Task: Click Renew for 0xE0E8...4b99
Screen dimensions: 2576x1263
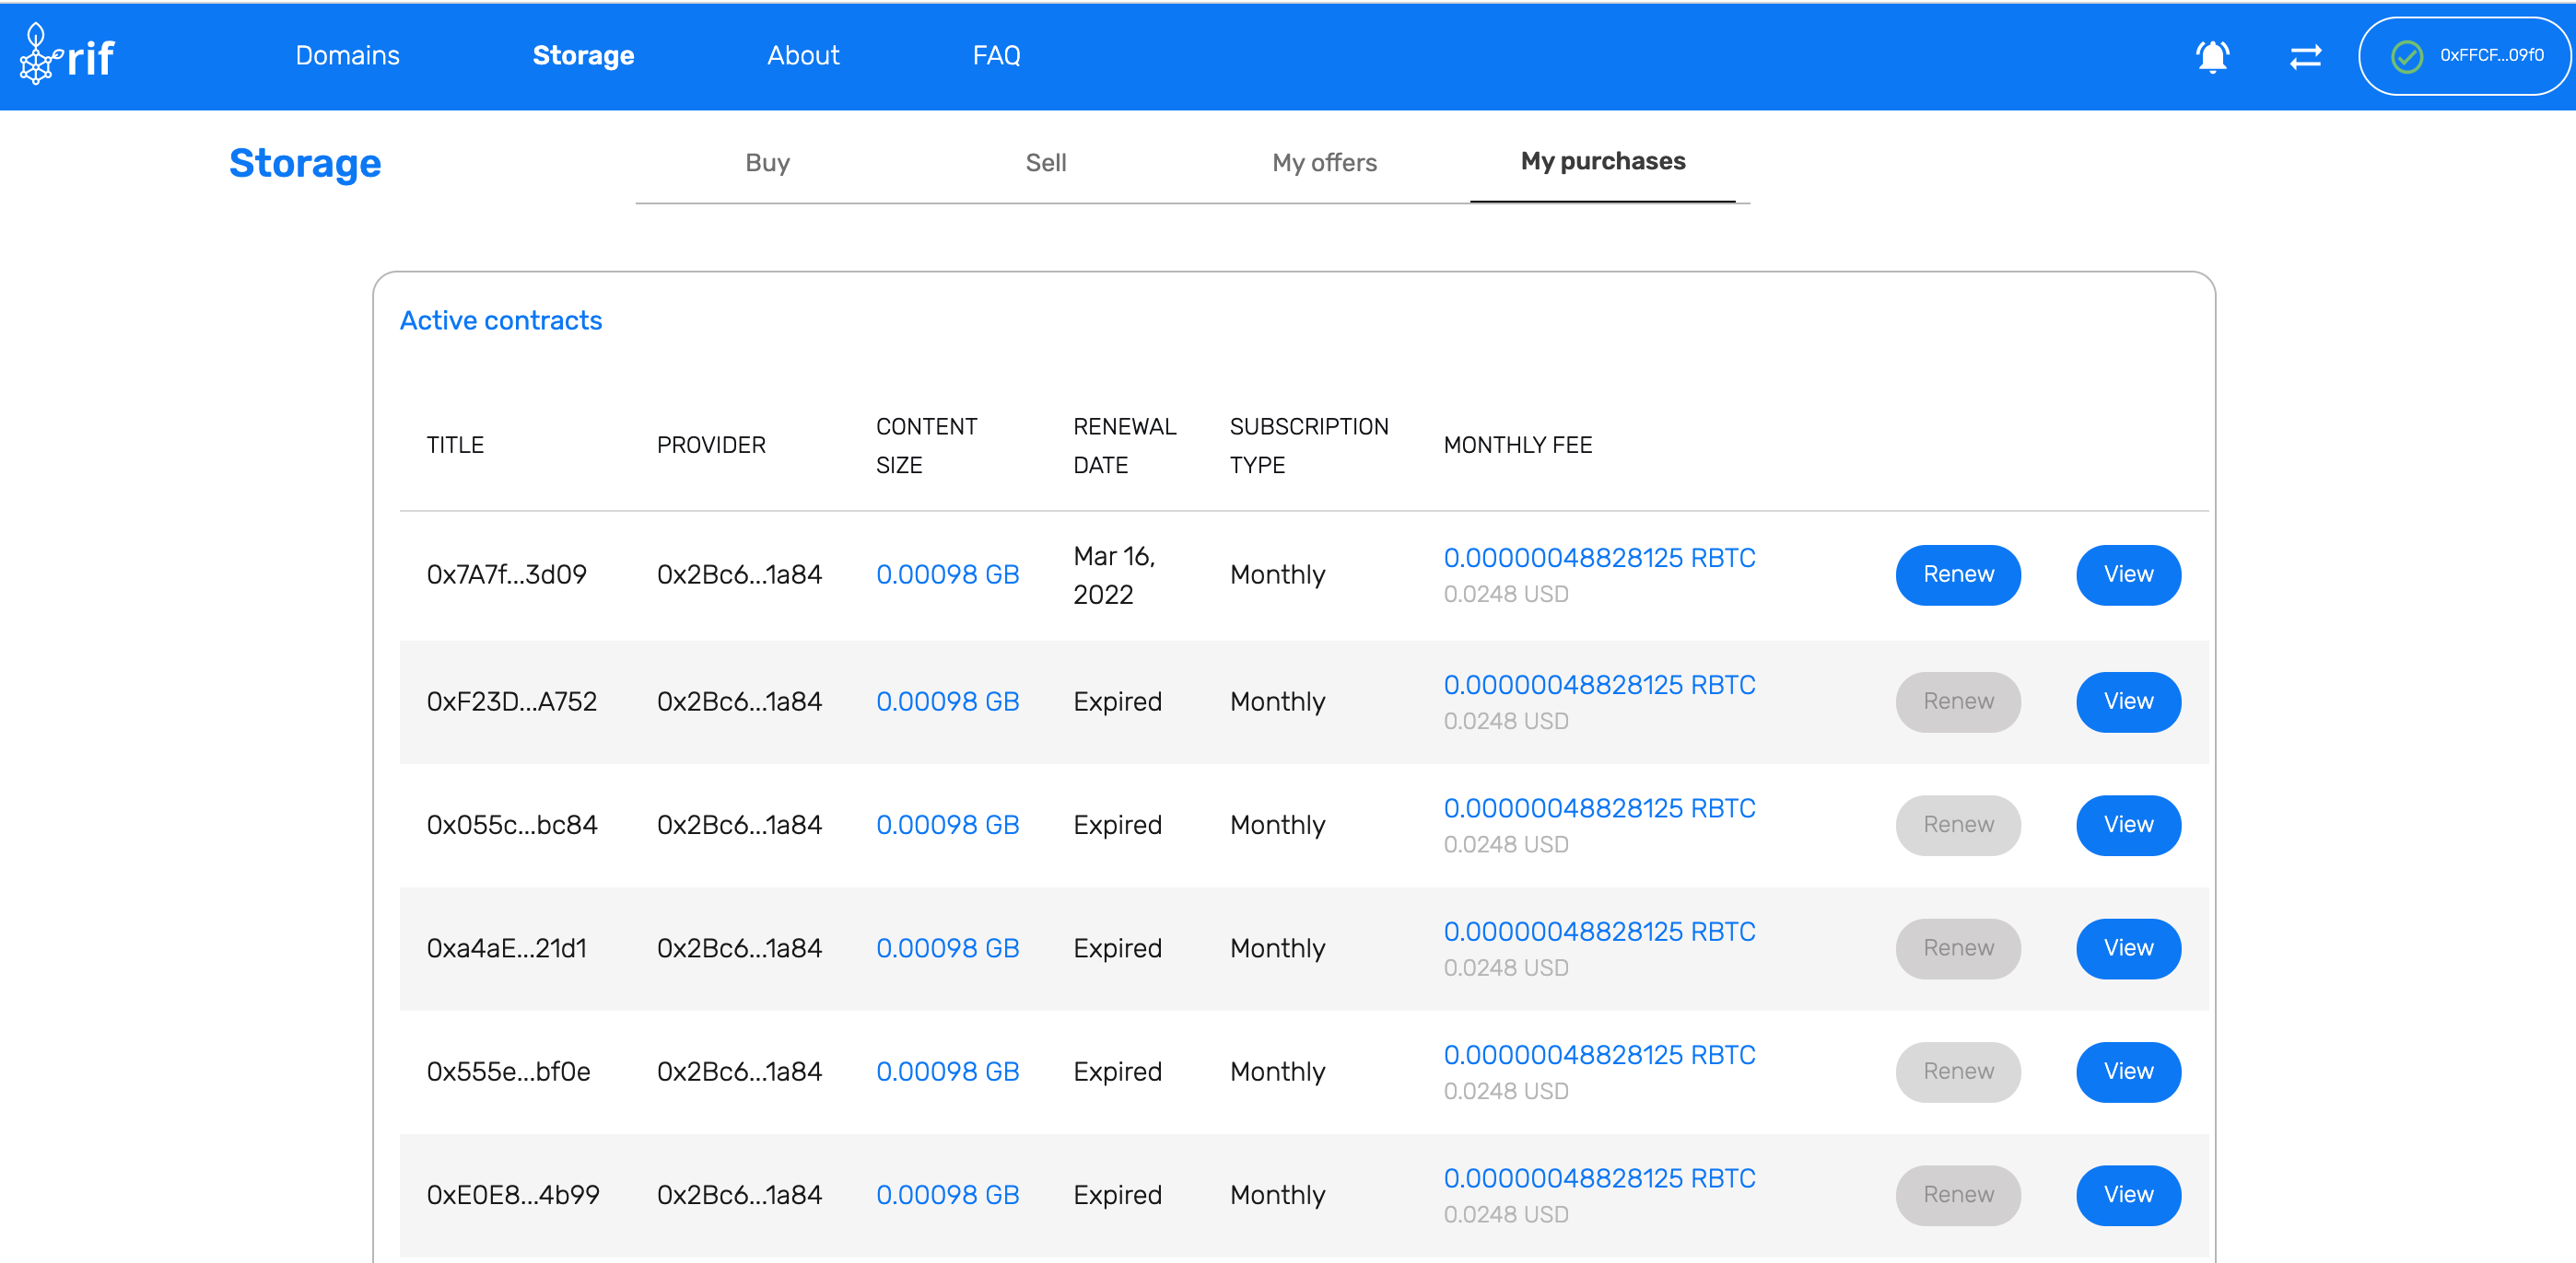Action: pyautogui.click(x=1958, y=1195)
